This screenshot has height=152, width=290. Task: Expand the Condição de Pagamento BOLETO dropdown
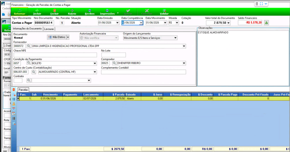pyautogui.click(x=95, y=63)
